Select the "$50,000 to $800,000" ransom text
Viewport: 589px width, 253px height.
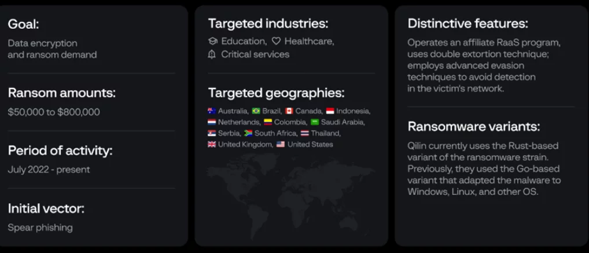[x=54, y=112]
